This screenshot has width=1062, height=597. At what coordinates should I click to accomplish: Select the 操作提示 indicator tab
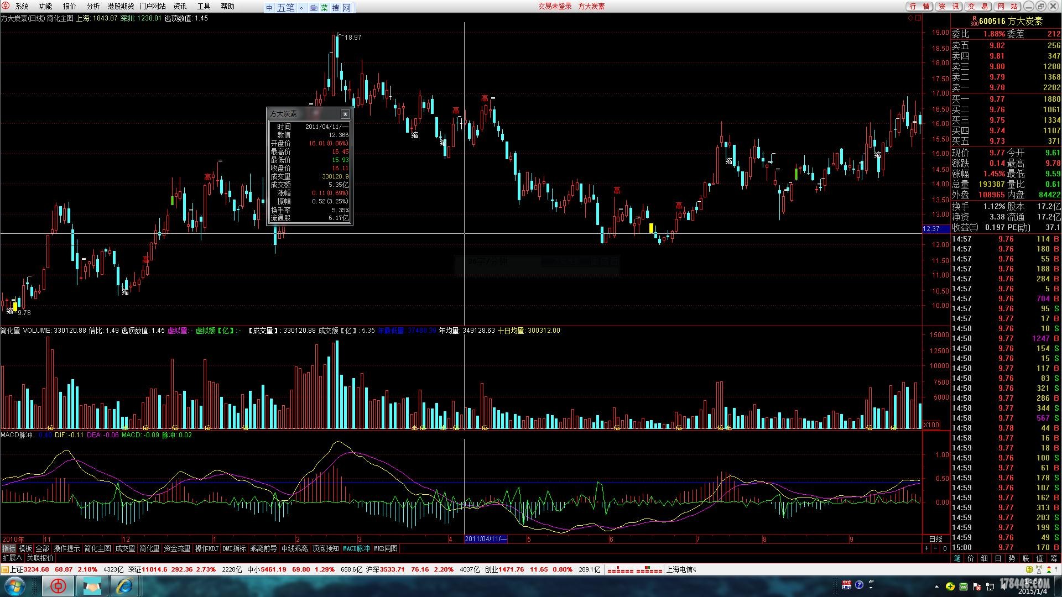point(66,548)
